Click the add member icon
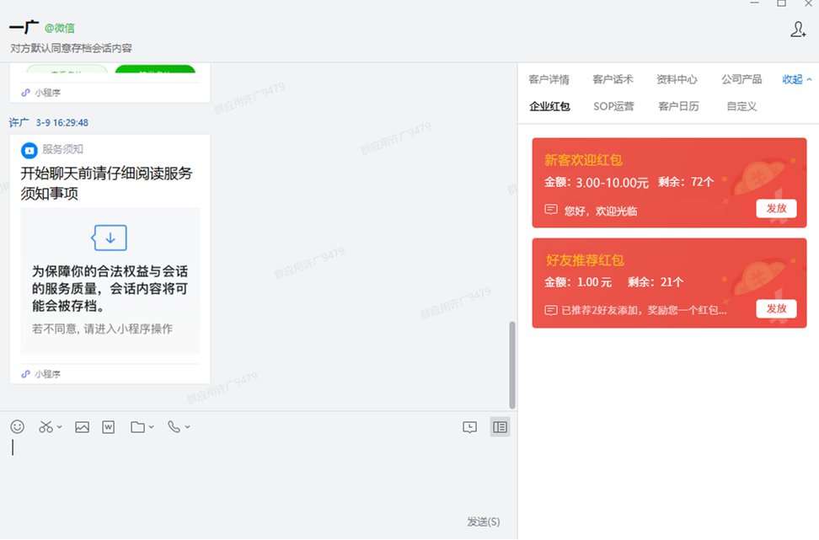819x540 pixels. click(798, 29)
